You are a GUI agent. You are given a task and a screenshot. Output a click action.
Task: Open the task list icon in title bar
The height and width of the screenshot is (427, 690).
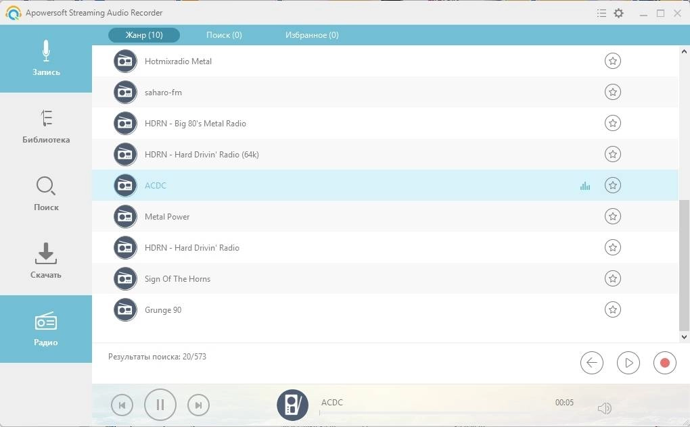[x=601, y=14]
